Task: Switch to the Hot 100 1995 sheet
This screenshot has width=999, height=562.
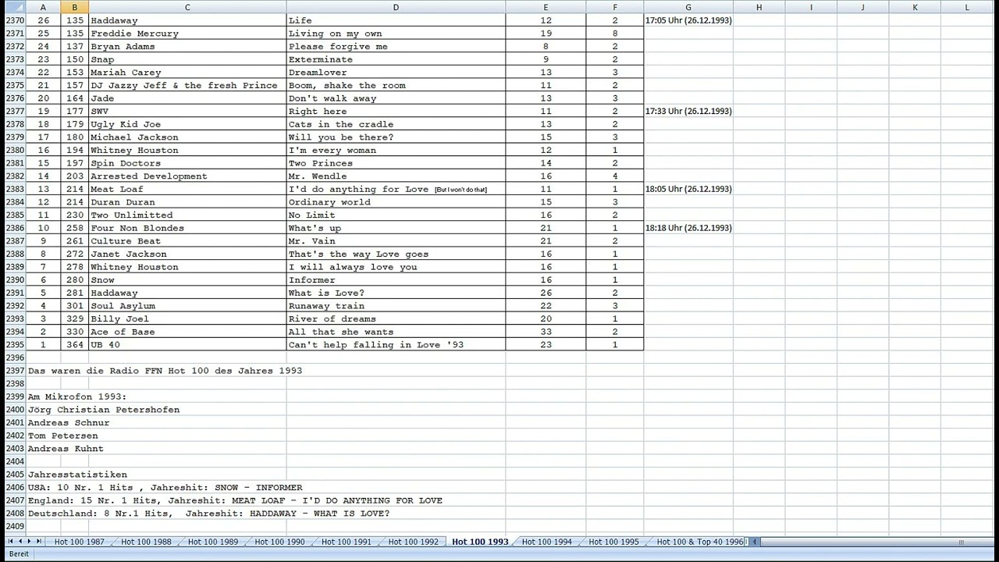Action: click(613, 542)
